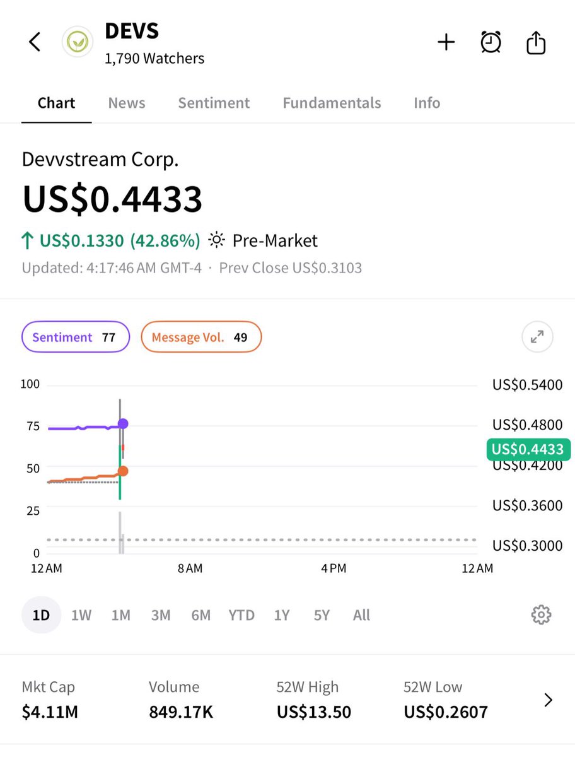Tap the green US$0.4433 price label on axis
The height and width of the screenshot is (757, 575).
(x=528, y=449)
